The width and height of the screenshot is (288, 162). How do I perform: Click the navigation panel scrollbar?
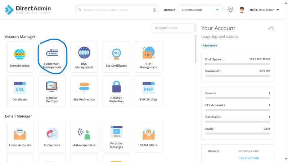195,49
